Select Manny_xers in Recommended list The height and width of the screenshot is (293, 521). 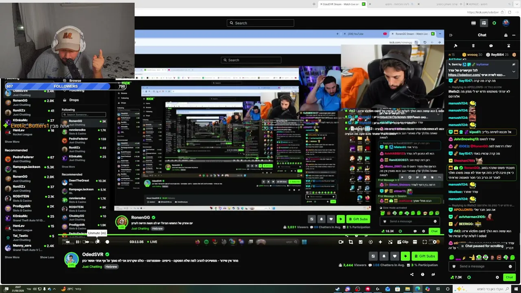pyautogui.click(x=29, y=247)
